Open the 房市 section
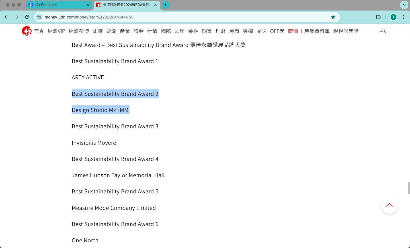The image size is (410, 248). coord(234,31)
